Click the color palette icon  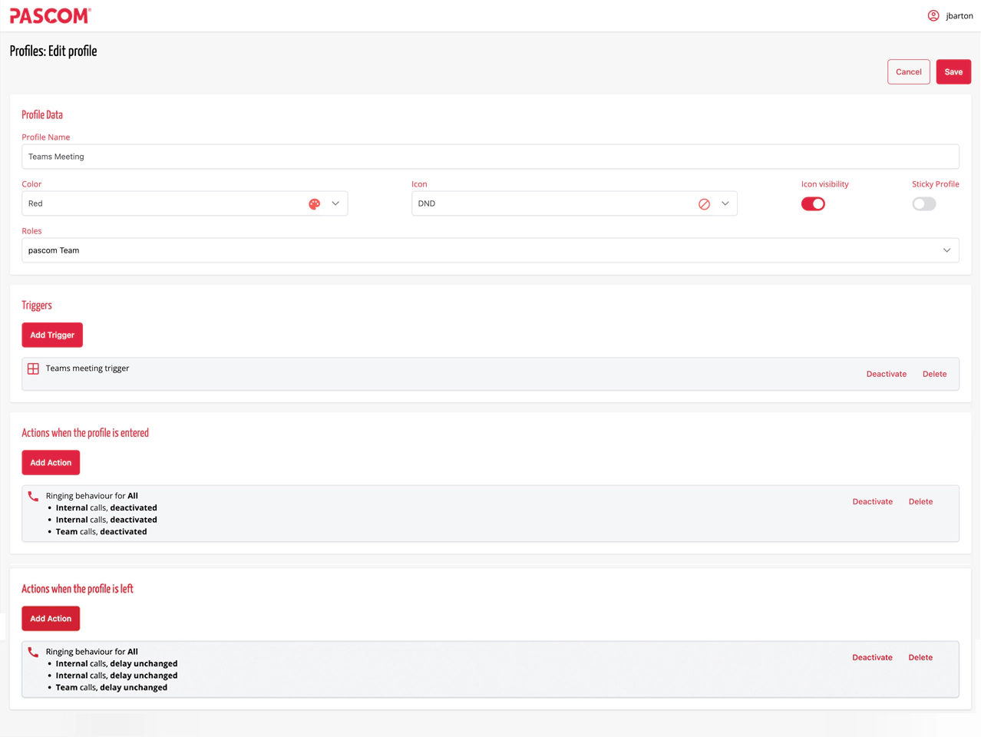314,203
